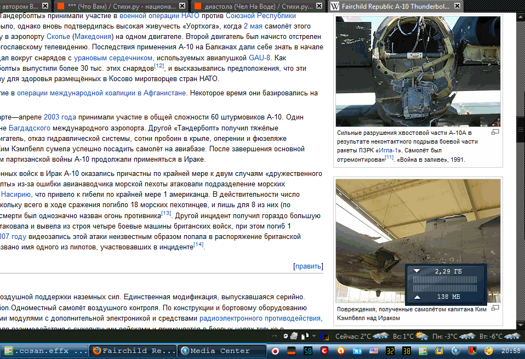525x359 pixels.
Task: Open the «править» section edit link
Action: (x=308, y=266)
